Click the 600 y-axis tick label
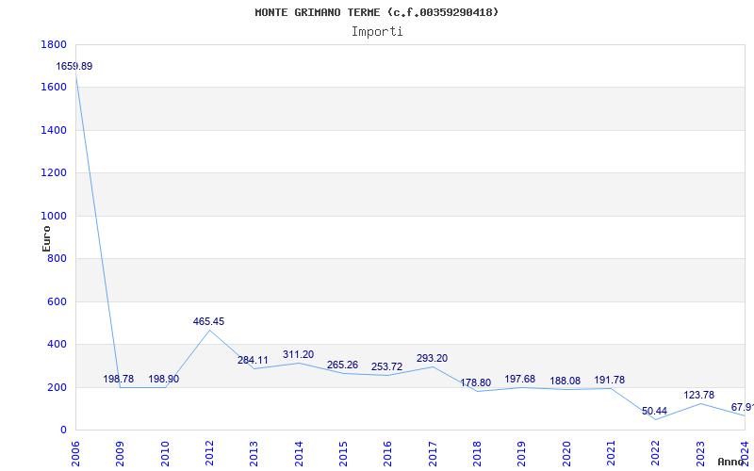This screenshot has height=471, width=754. tap(57, 301)
